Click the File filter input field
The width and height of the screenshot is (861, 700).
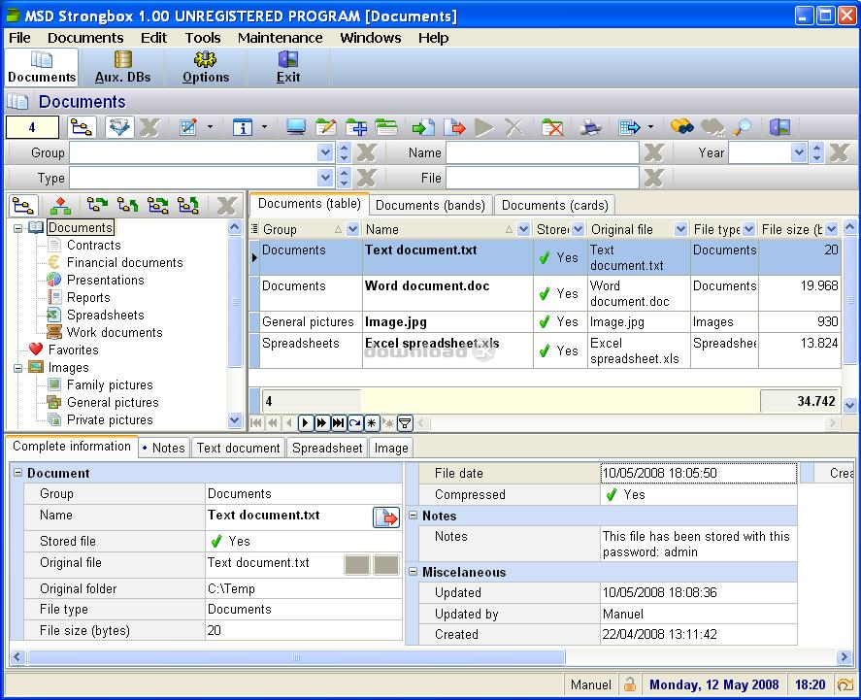[542, 178]
